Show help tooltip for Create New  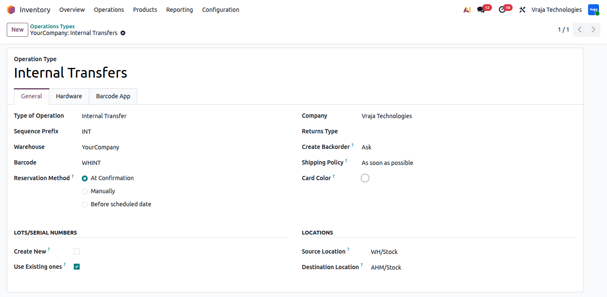(49, 250)
